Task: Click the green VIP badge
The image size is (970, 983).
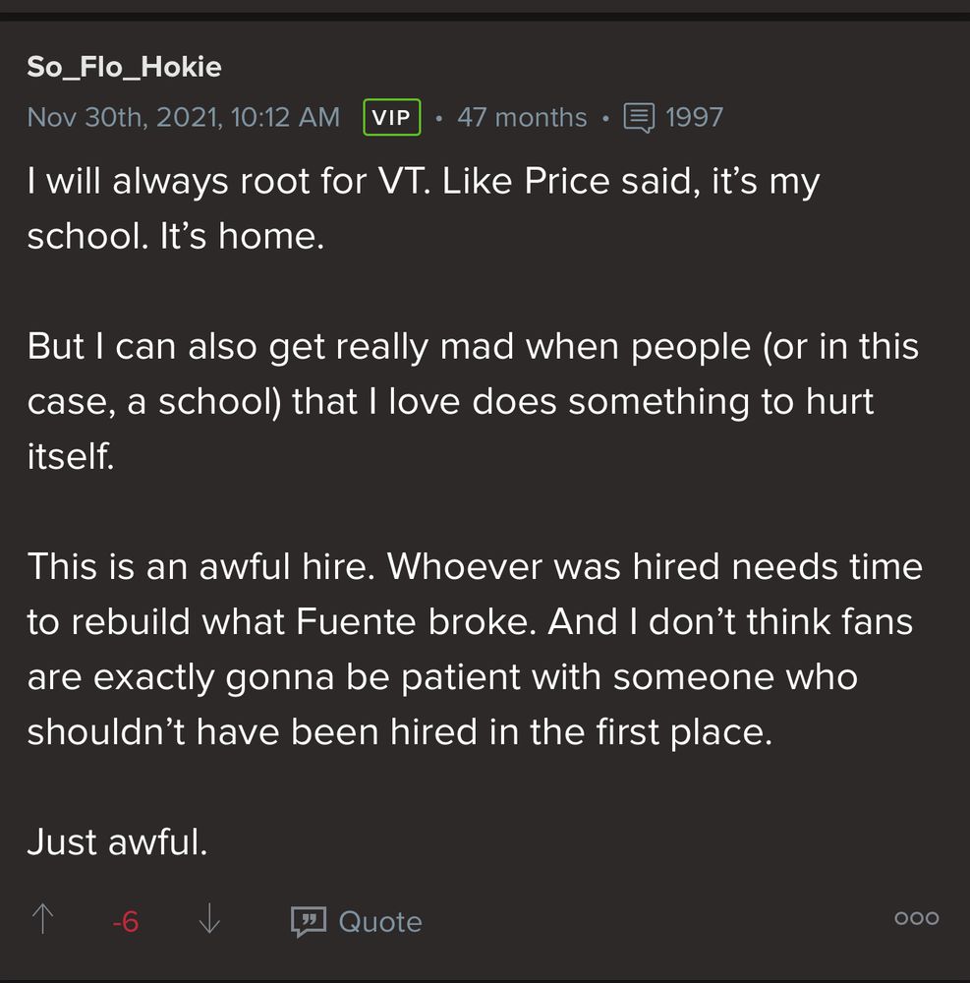Action: click(x=392, y=118)
